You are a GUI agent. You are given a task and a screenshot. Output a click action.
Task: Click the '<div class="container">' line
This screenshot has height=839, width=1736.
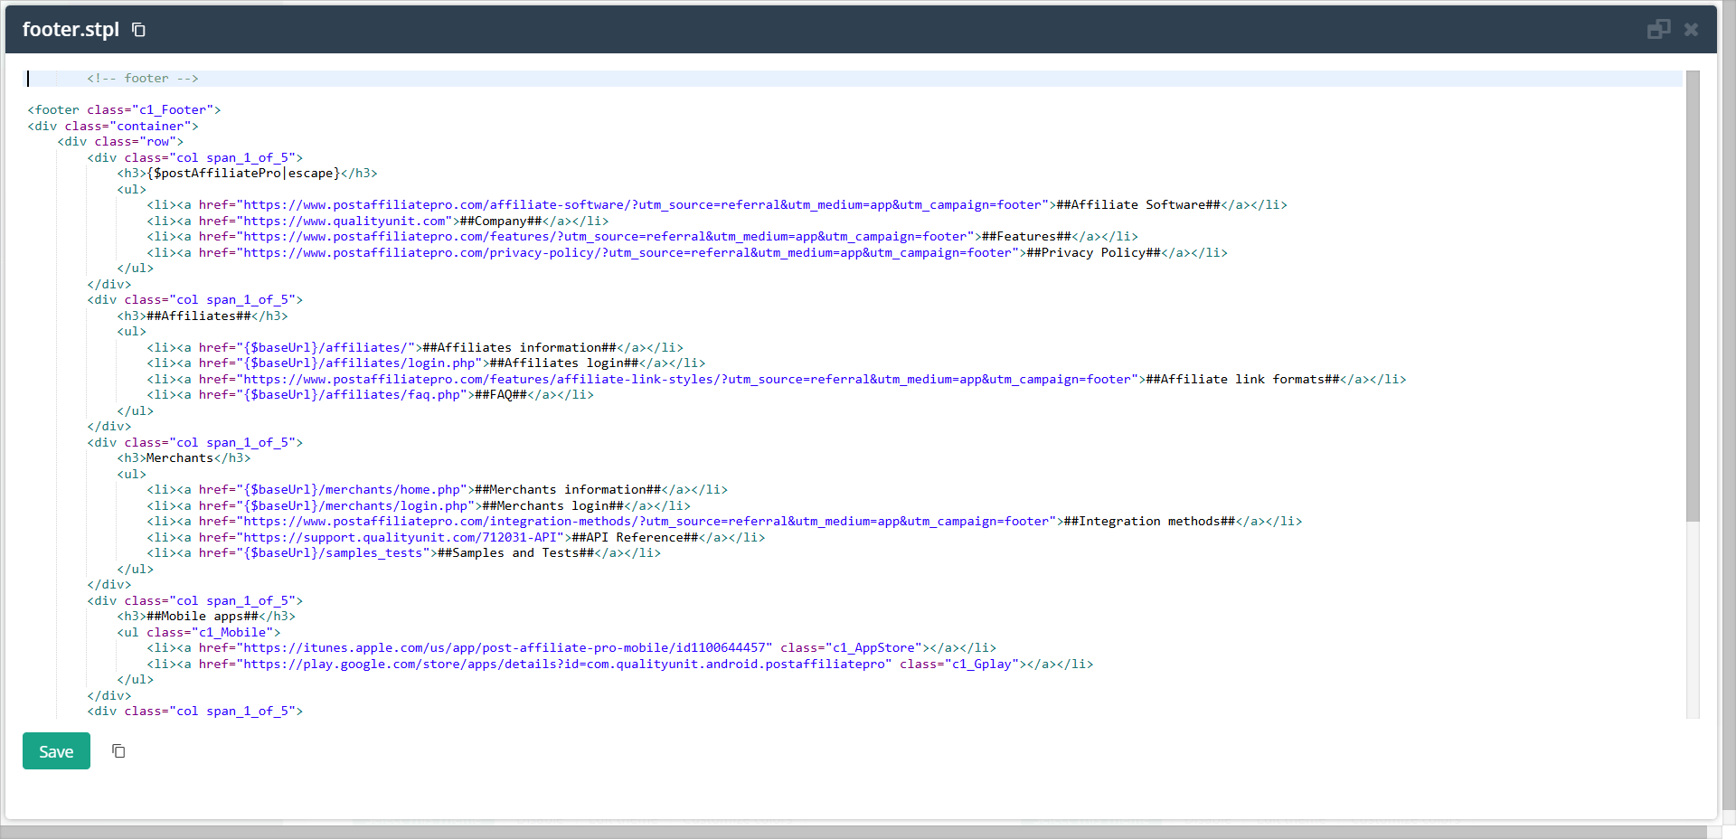pos(113,127)
